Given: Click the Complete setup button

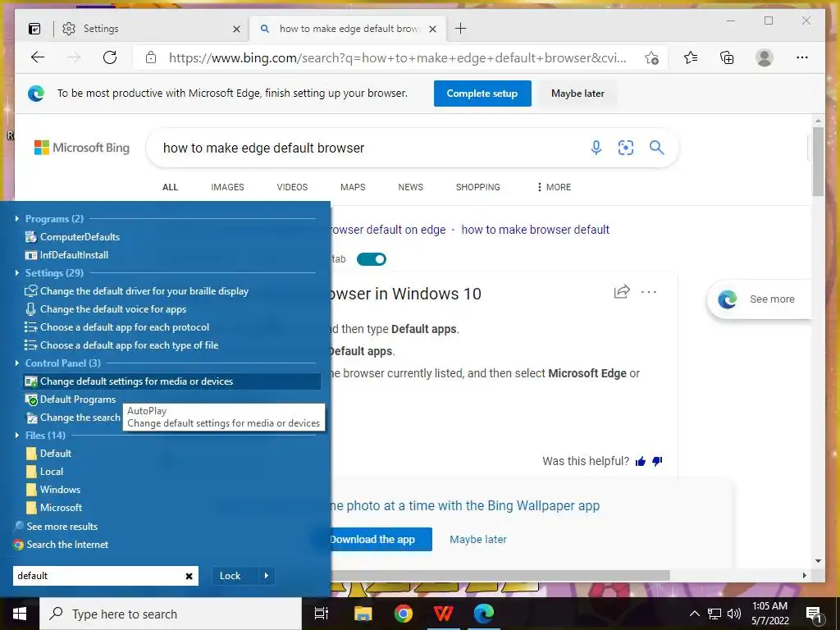Looking at the screenshot, I should pos(482,94).
